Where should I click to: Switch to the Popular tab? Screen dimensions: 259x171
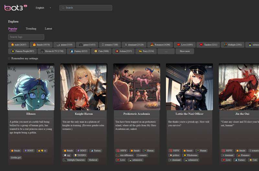click(13, 29)
